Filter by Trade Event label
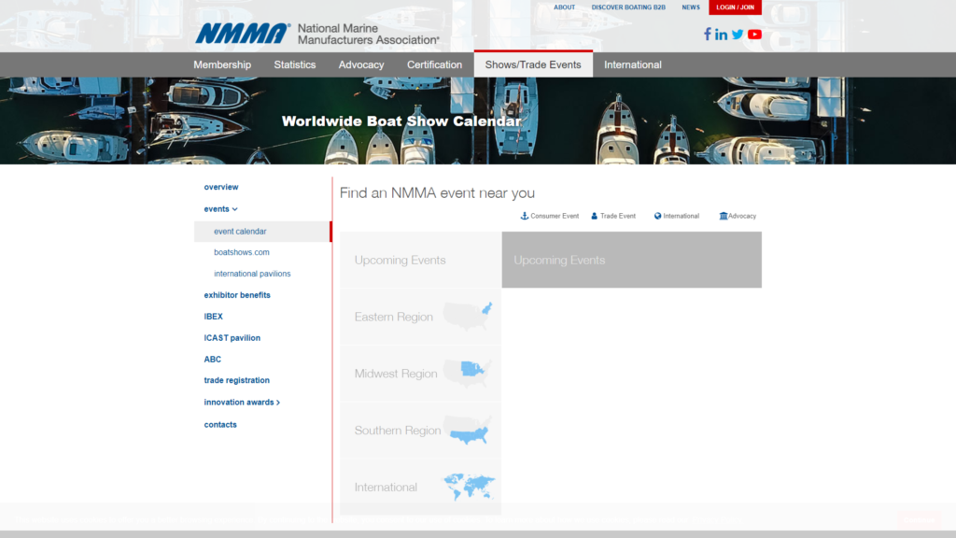This screenshot has width=956, height=538. point(618,216)
